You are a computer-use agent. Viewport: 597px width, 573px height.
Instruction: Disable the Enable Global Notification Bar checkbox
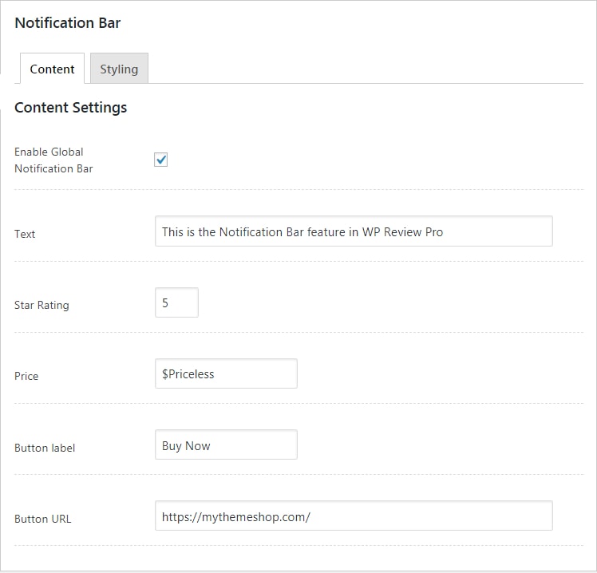click(x=161, y=160)
